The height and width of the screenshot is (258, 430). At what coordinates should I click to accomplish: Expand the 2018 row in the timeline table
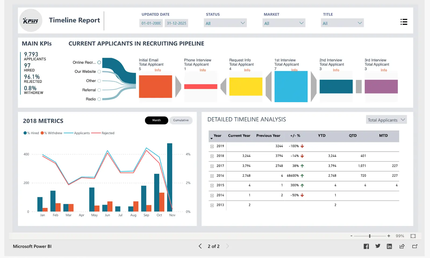click(x=212, y=156)
